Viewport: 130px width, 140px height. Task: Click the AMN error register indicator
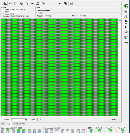coord(83,130)
